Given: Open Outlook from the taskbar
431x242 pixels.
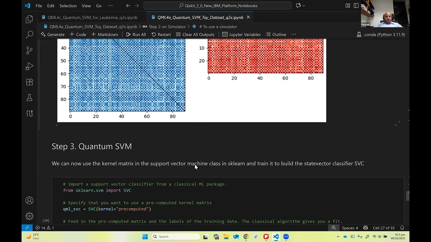Looking at the screenshot, I should [x=236, y=237].
